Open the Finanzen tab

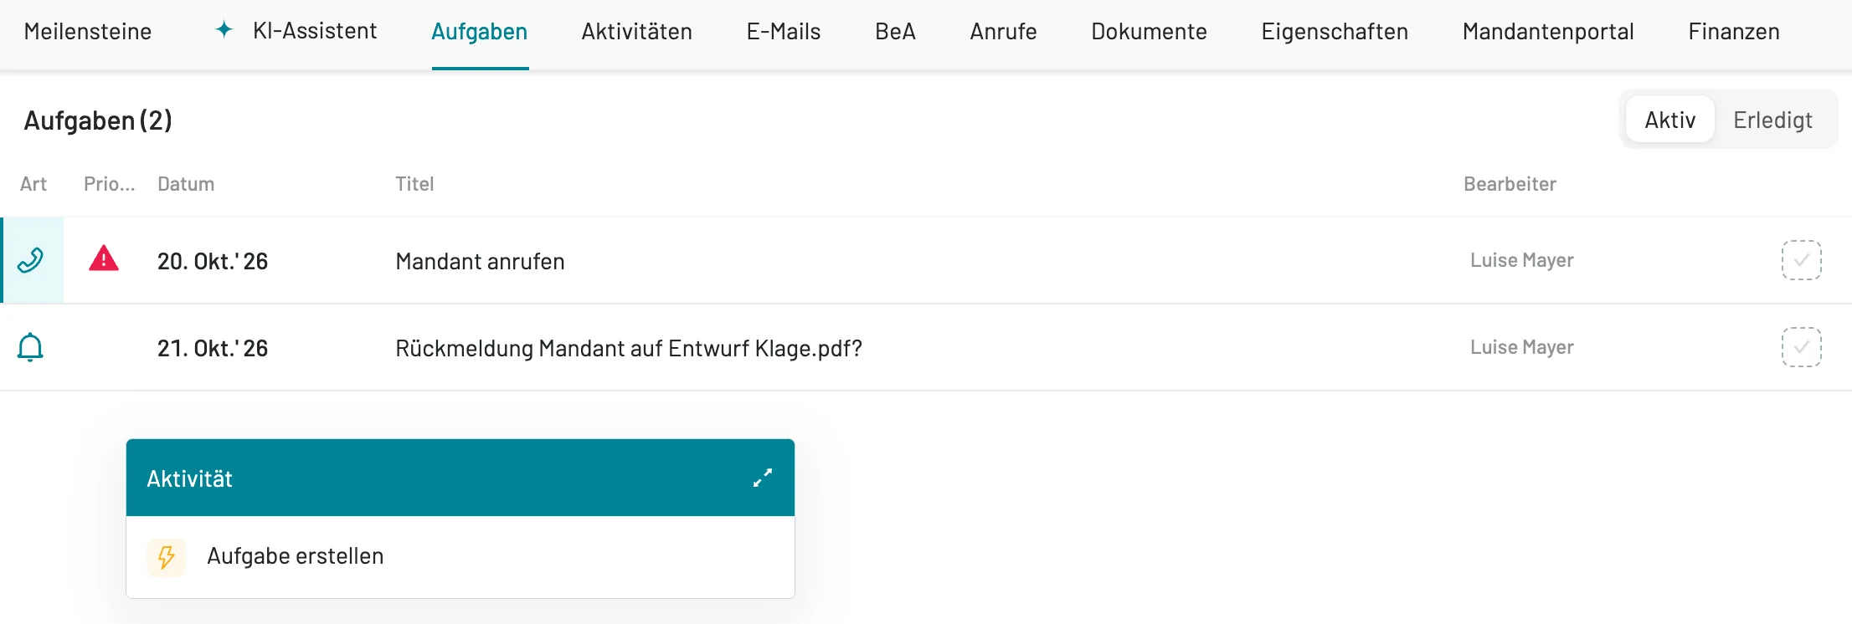pos(1734,32)
